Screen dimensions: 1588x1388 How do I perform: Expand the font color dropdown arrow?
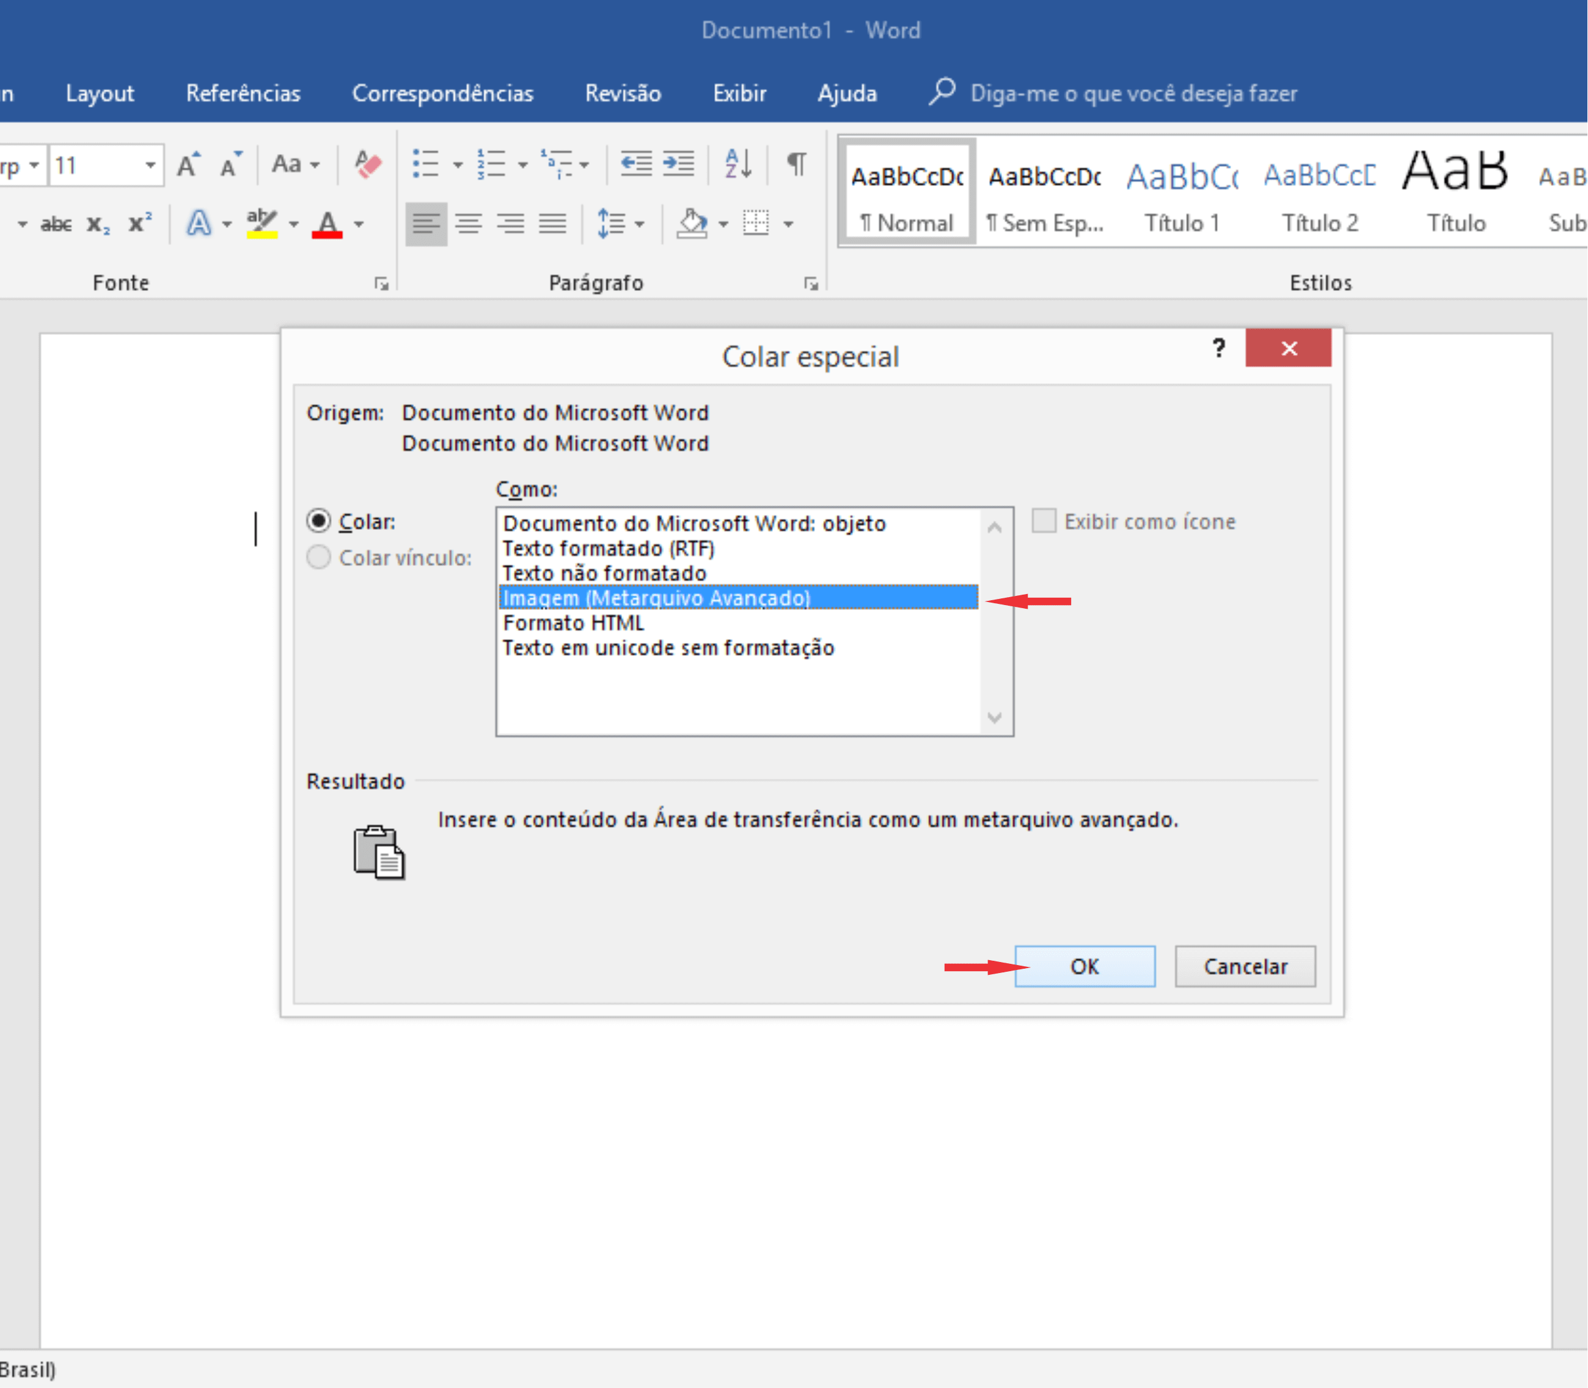[359, 225]
